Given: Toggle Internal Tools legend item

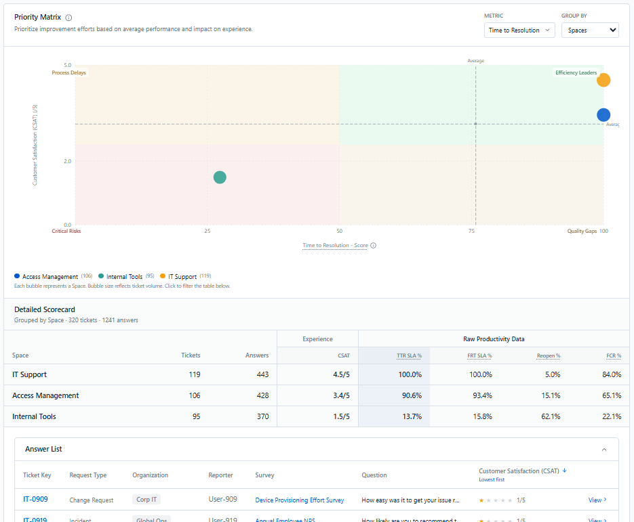Looking at the screenshot, I should tap(126, 276).
